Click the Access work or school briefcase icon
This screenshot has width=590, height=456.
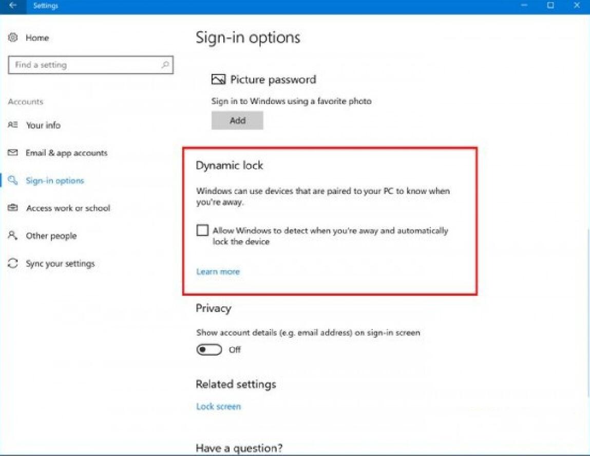tap(13, 208)
